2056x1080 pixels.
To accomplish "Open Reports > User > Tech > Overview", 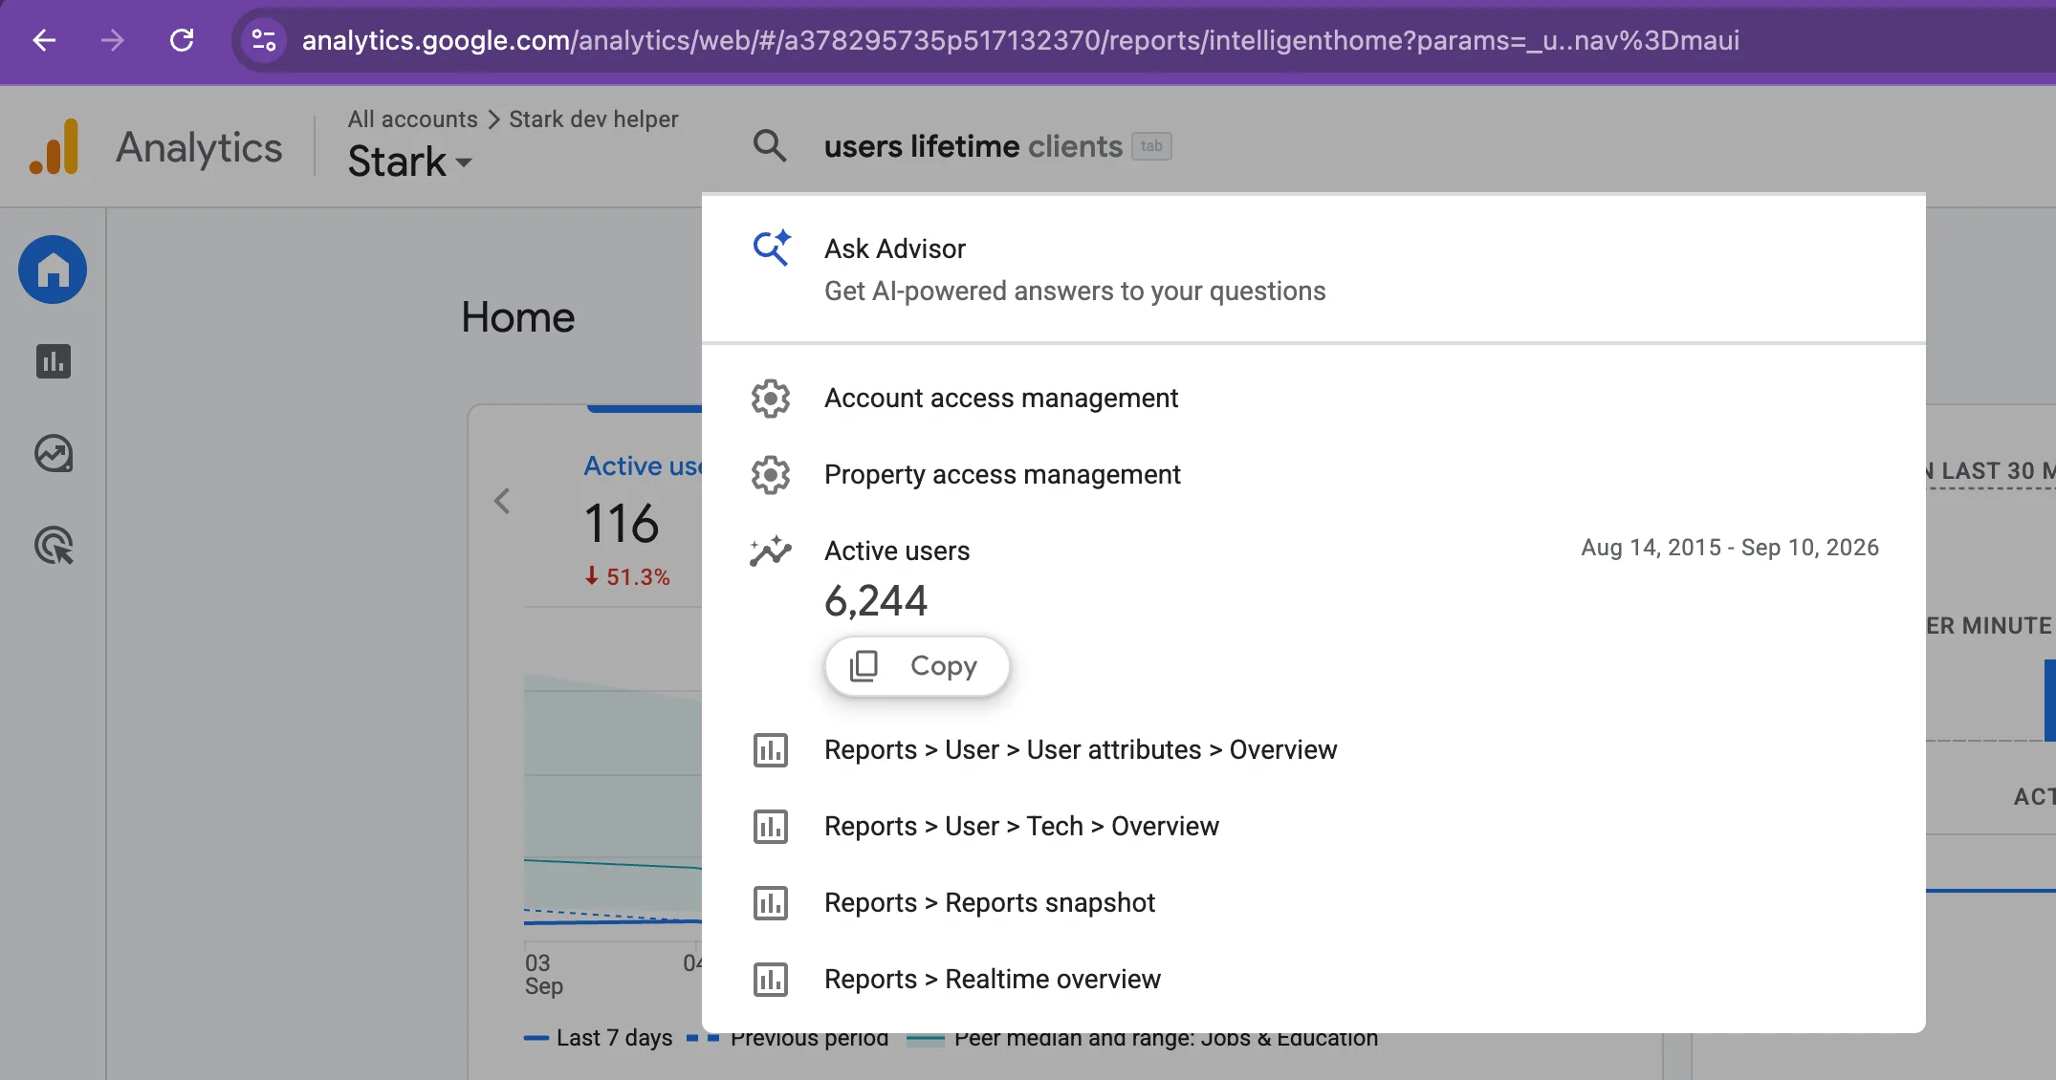I will pos(1313,827).
